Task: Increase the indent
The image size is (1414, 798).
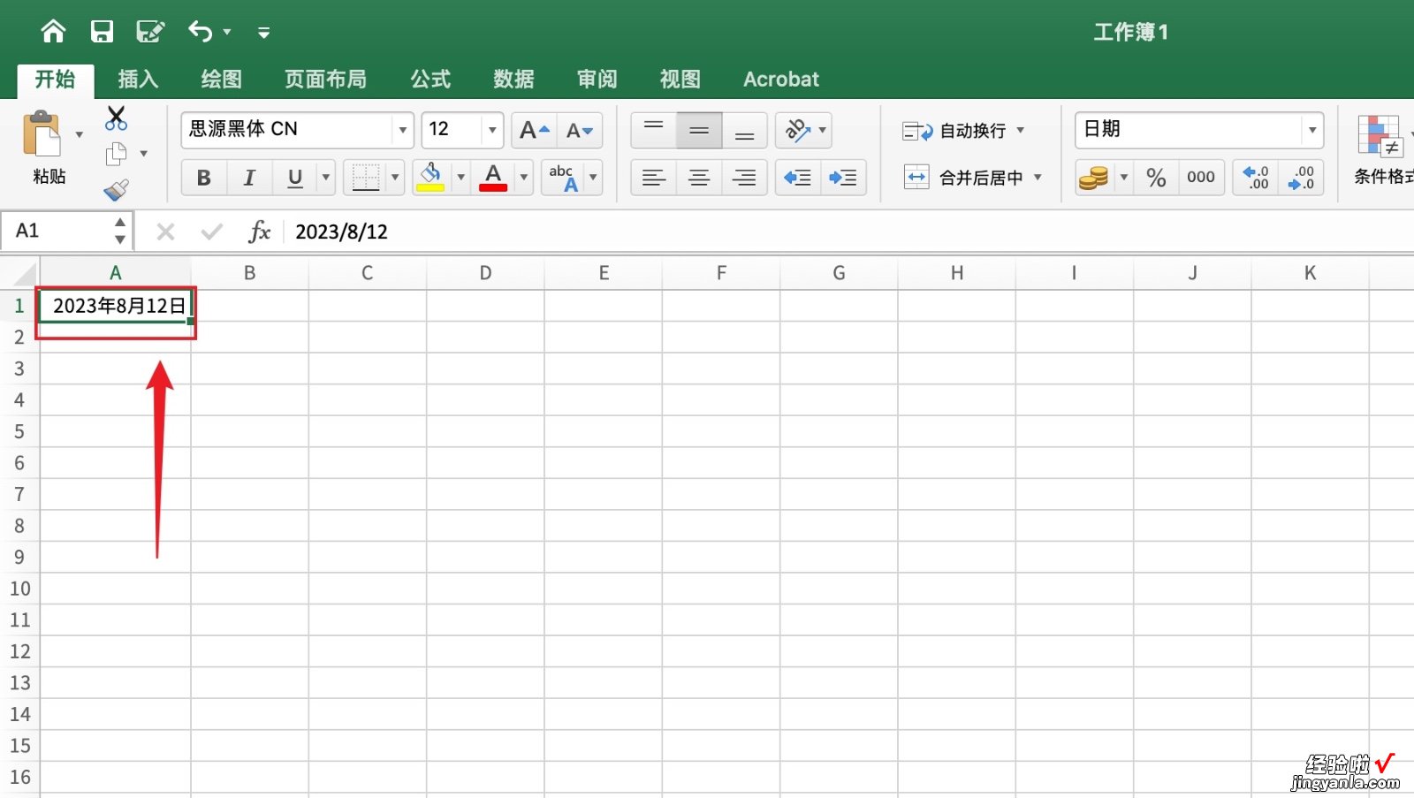Action: coord(843,178)
